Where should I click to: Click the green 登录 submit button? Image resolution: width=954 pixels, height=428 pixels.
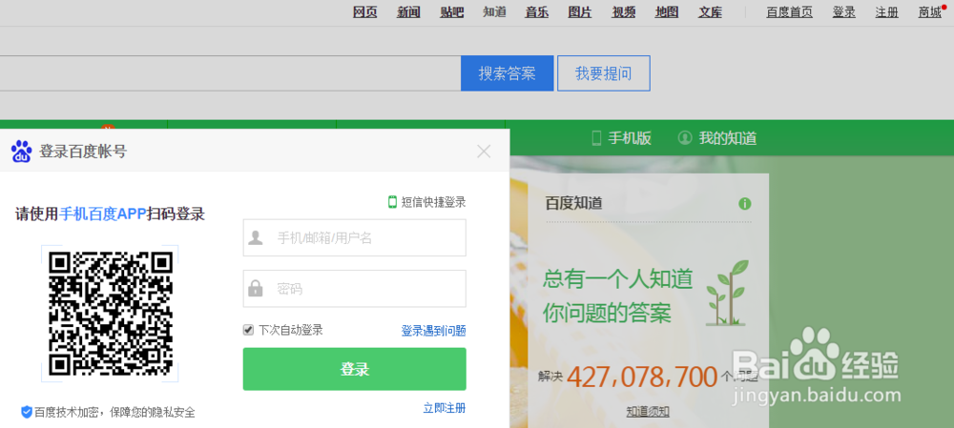pyautogui.click(x=355, y=369)
